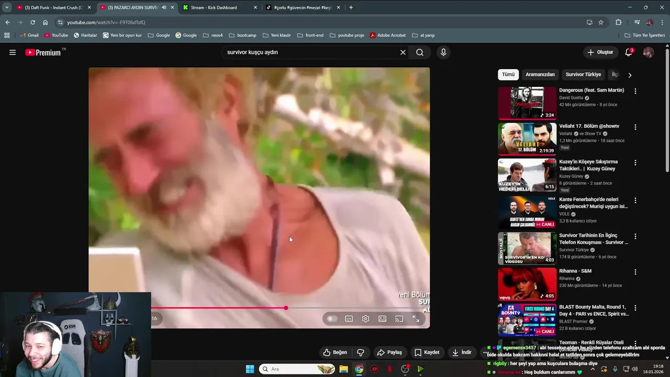Image resolution: width=670 pixels, height=377 pixels.
Task: Install the app from the address bar icon
Action: tap(589, 23)
